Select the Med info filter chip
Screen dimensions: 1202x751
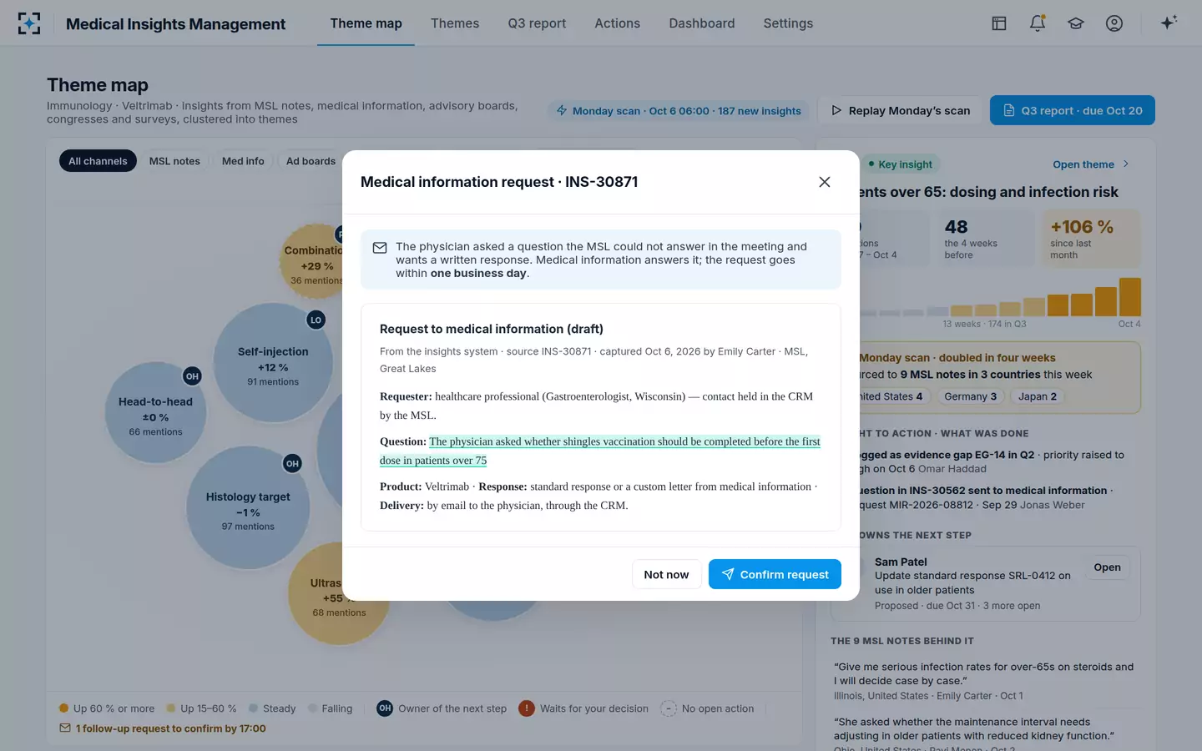coord(243,161)
